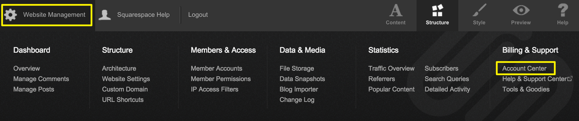The width and height of the screenshot is (579, 121).
Task: Open Style mode paintbrush icon
Action: point(479,11)
